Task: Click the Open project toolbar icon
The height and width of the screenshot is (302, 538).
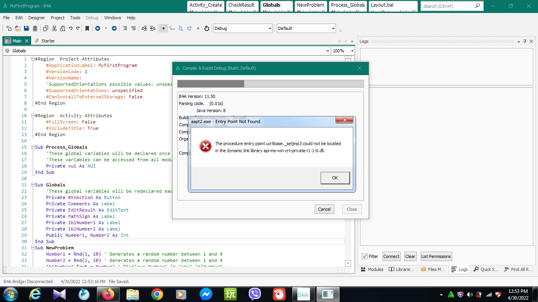Action: (18, 28)
